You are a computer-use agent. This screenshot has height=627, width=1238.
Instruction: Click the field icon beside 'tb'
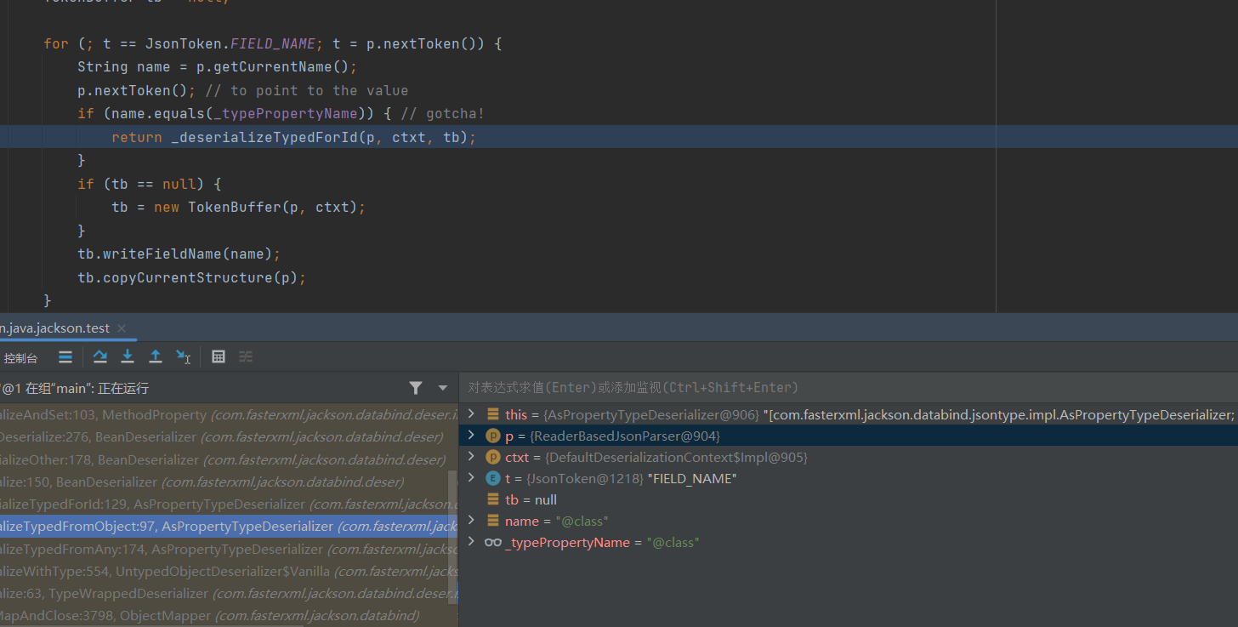[x=493, y=499]
